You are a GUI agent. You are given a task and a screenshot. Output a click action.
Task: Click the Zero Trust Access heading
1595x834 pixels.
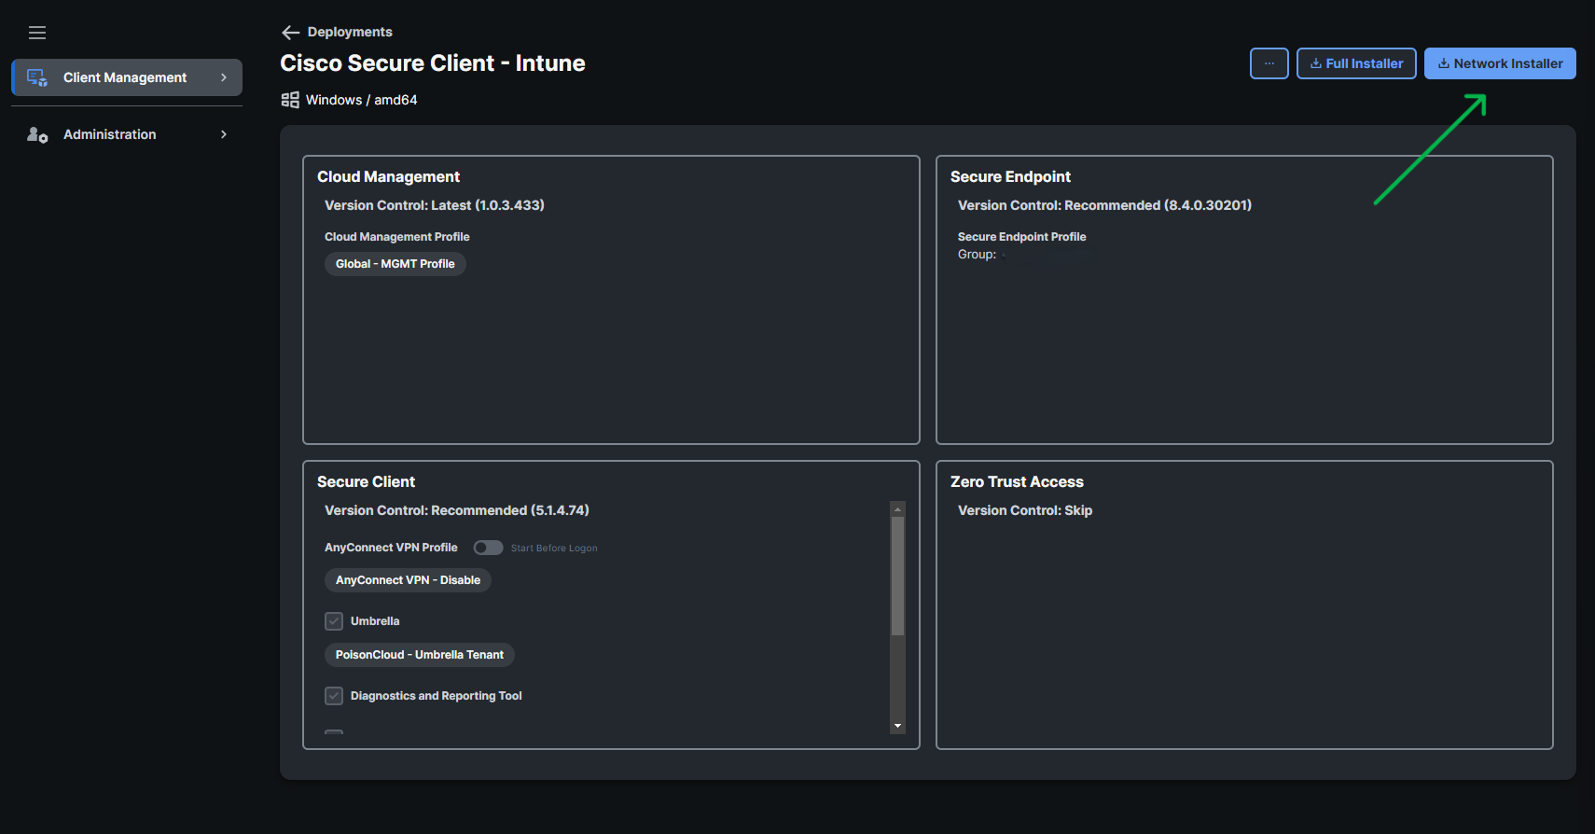pos(1017,481)
